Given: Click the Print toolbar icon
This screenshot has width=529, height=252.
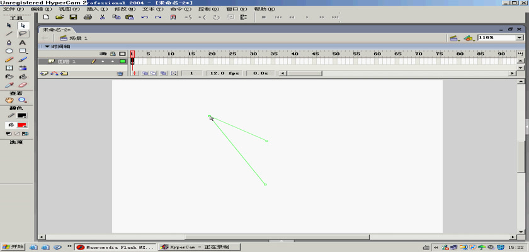Looking at the screenshot, I should 88,17.
